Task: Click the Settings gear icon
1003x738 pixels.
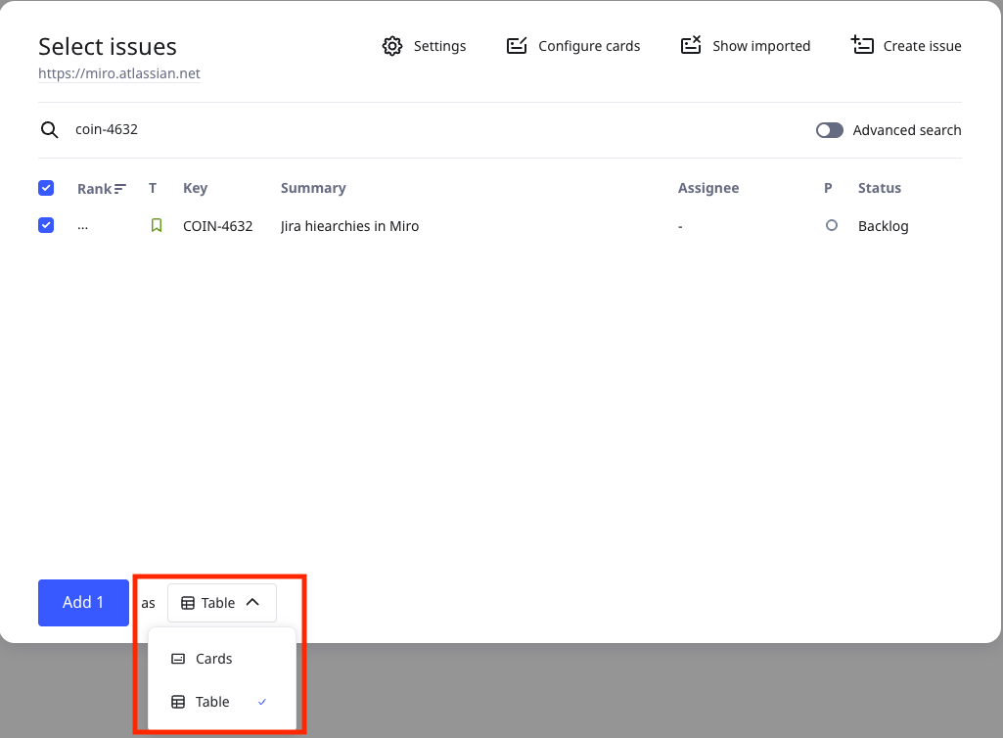Action: point(392,46)
